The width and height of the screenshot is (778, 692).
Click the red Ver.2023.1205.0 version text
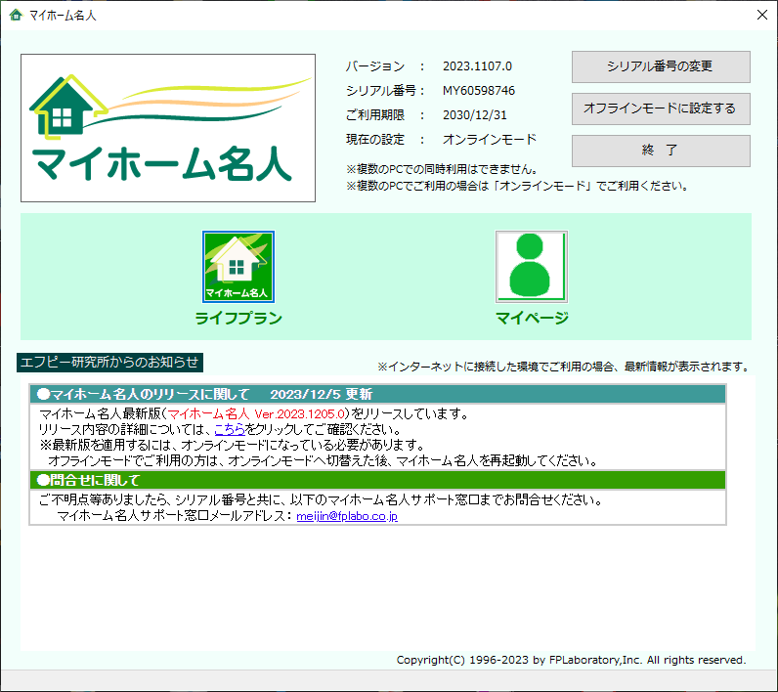299,413
